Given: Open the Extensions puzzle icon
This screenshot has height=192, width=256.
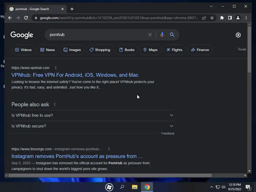Looking at the screenshot, I should tap(222, 18).
